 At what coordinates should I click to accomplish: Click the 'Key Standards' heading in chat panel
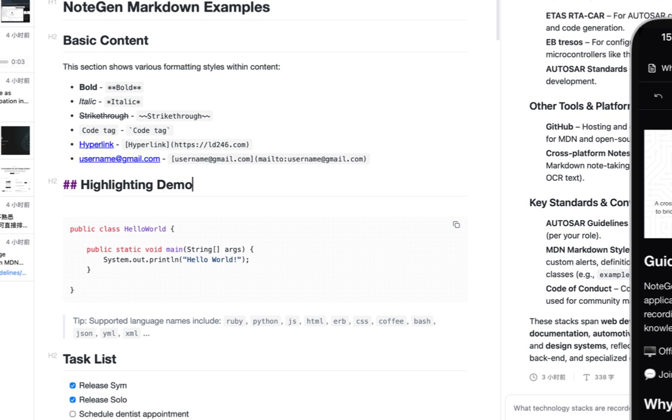[x=579, y=203]
